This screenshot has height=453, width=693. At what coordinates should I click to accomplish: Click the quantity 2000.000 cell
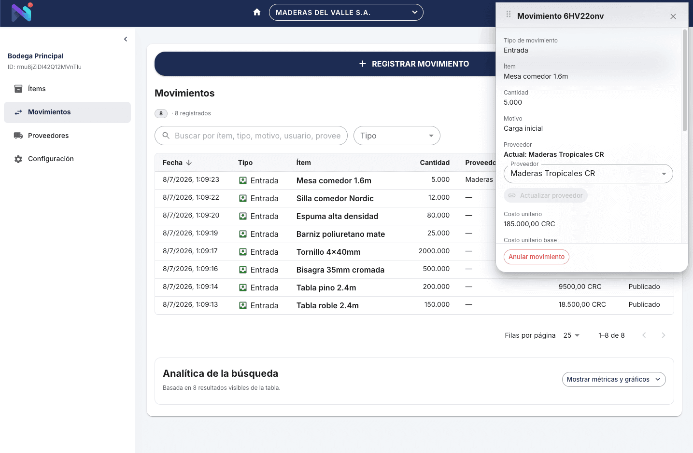pos(434,251)
